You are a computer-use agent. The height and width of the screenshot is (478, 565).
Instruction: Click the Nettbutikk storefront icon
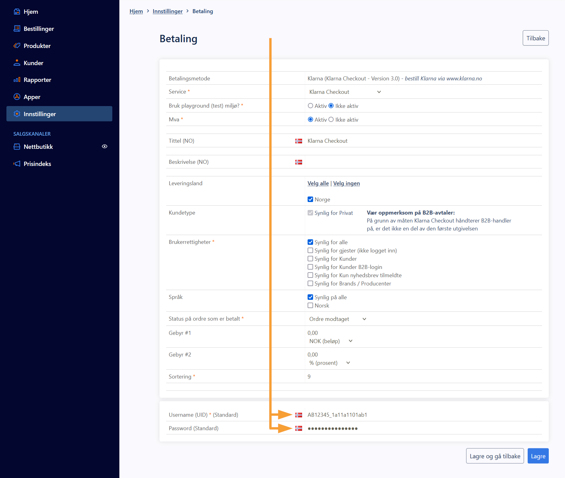[x=17, y=147]
